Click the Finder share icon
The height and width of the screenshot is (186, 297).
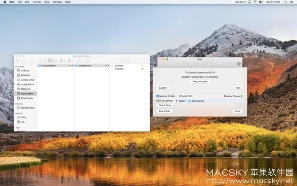click(79, 61)
